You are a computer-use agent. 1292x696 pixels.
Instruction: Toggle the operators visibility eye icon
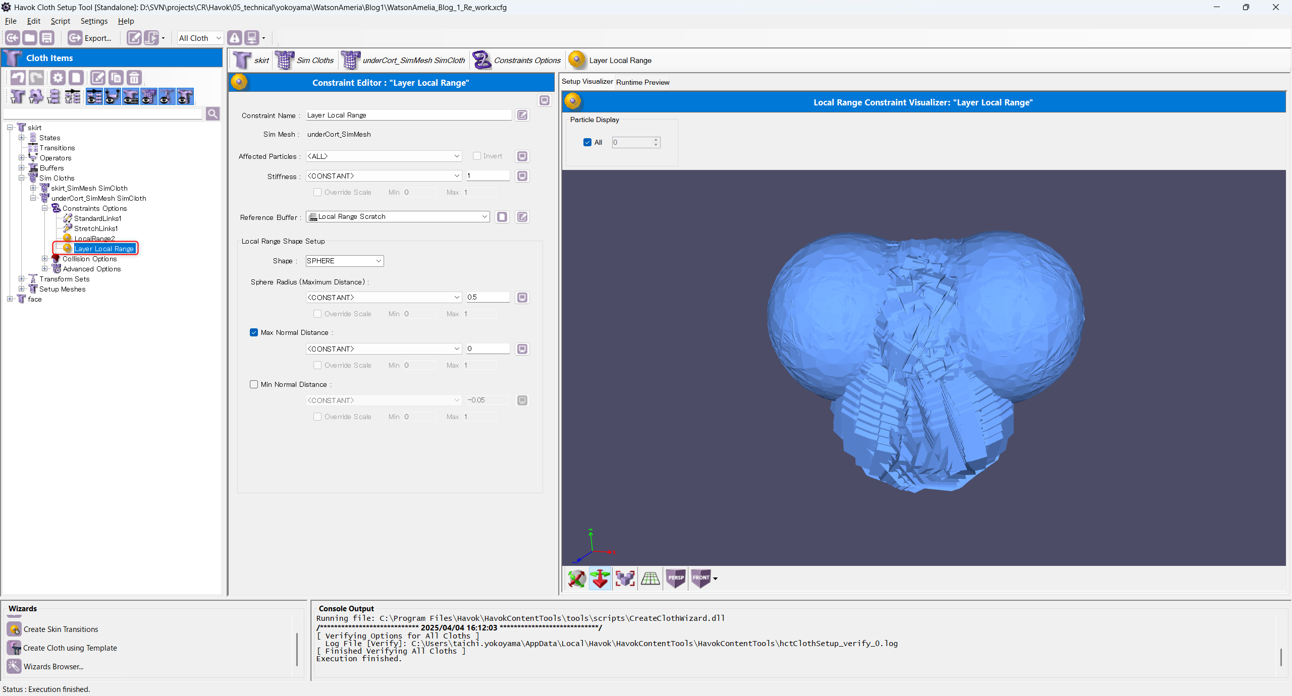tap(112, 96)
